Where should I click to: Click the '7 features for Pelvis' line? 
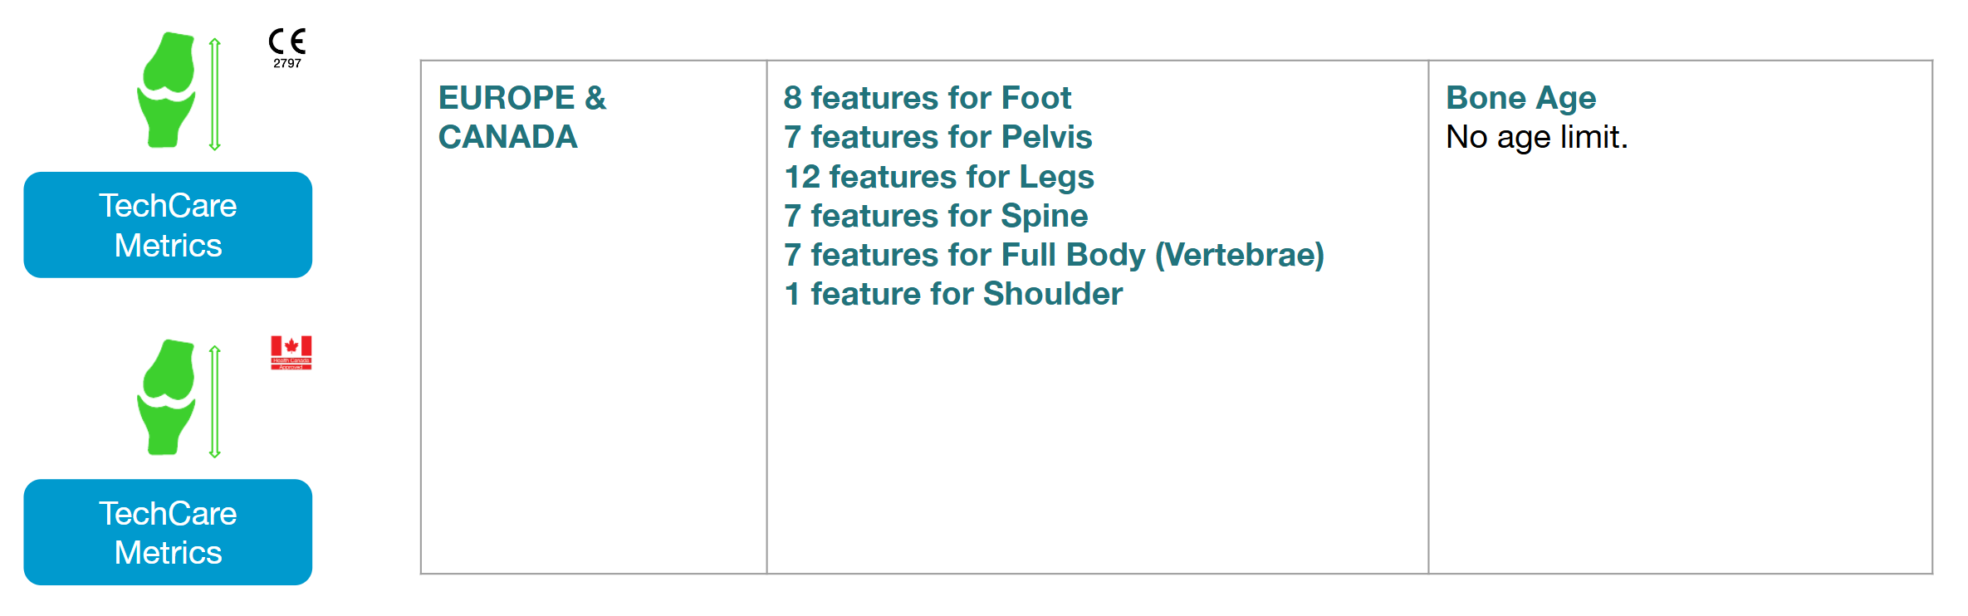(937, 137)
